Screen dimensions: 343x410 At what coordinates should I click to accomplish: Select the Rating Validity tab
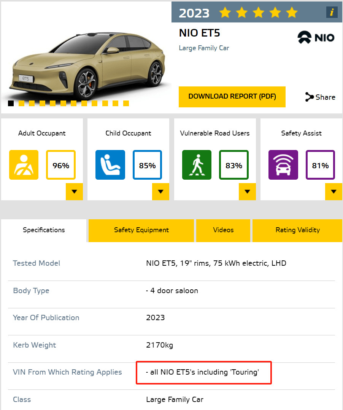297,230
